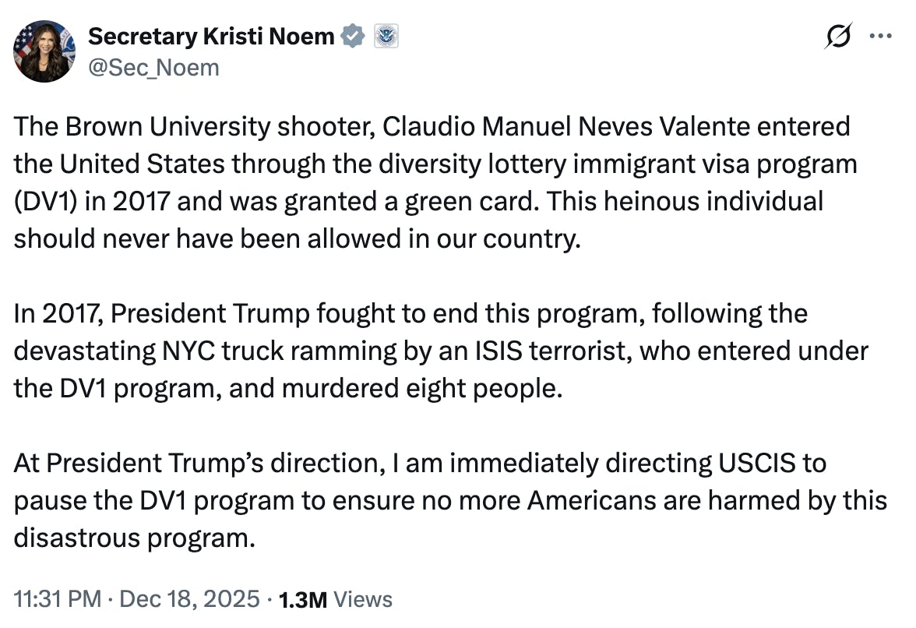Select the @Sec_Noem handle

tap(153, 68)
